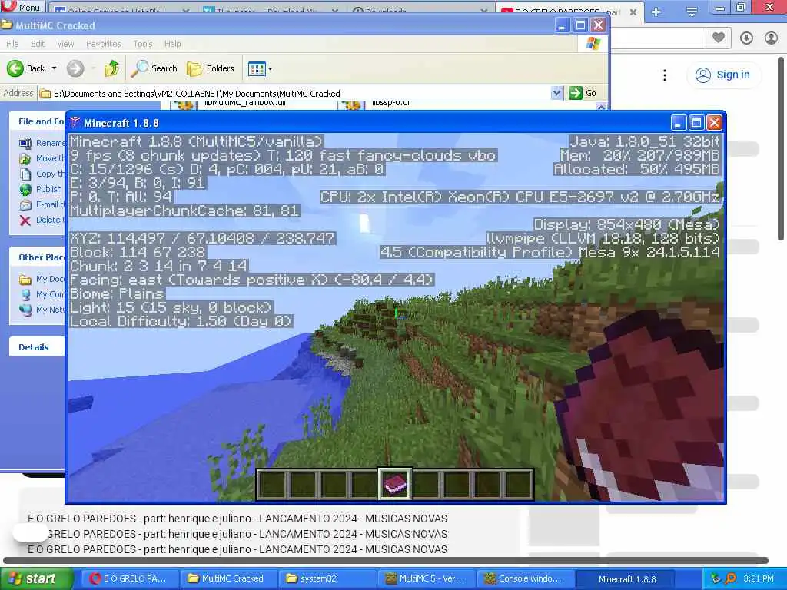Image resolution: width=787 pixels, height=590 pixels.
Task: Open the Edit menu in explorer
Action: [x=38, y=44]
